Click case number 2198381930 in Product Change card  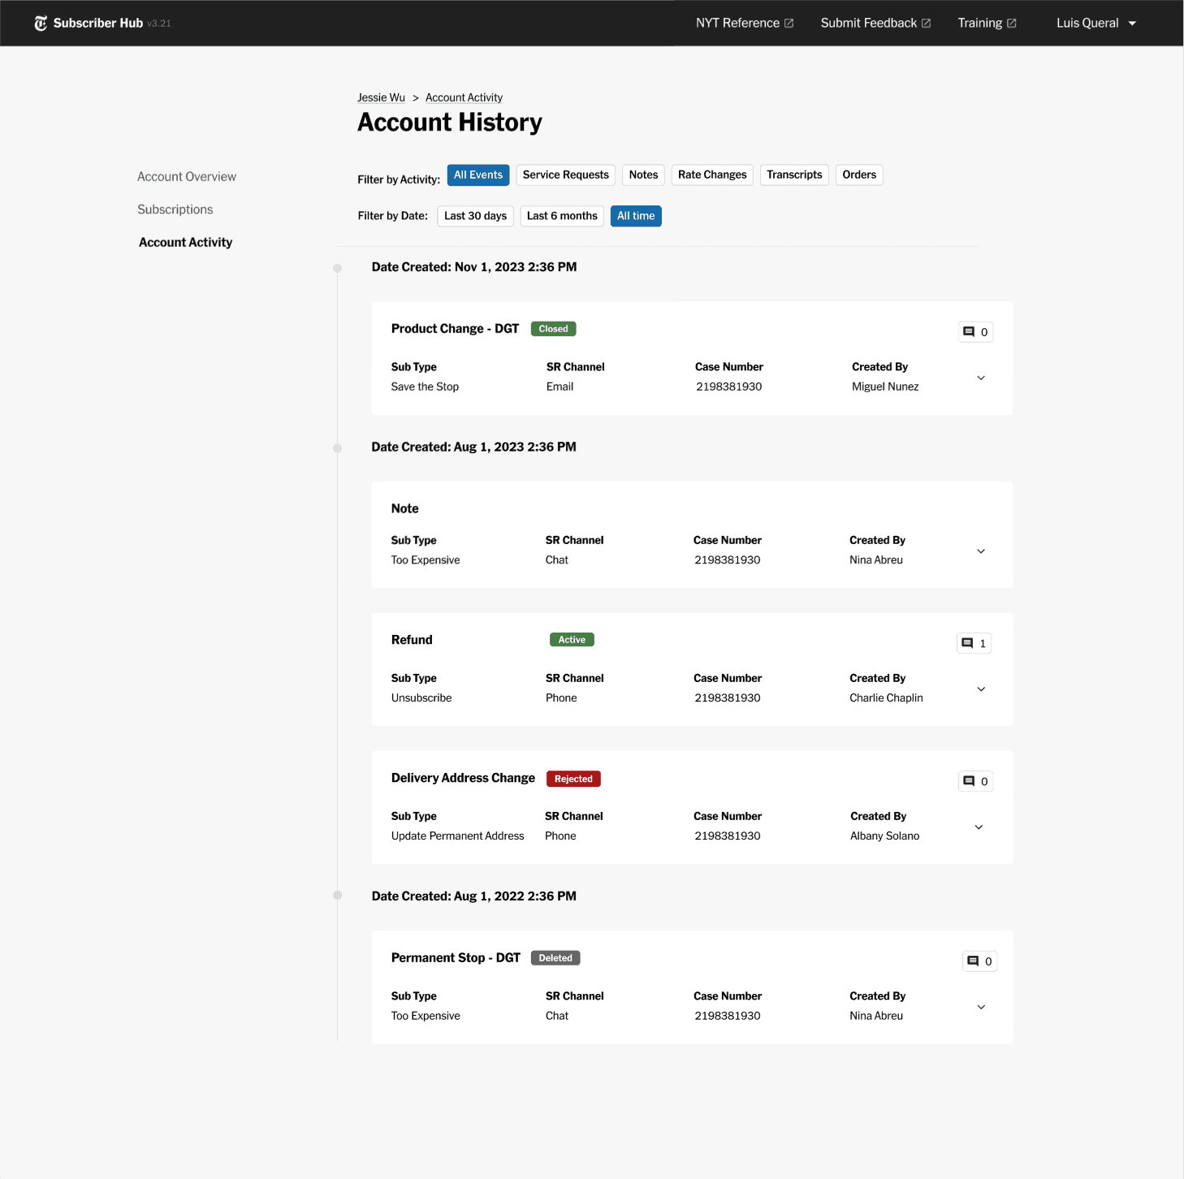point(728,387)
